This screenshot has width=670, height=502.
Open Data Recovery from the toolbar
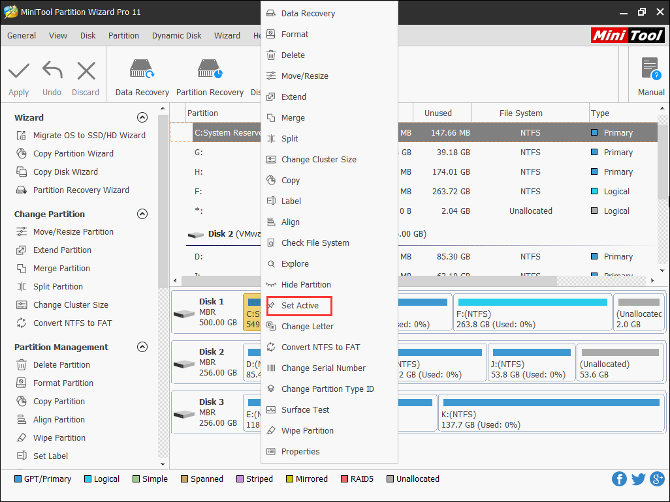coord(142,78)
